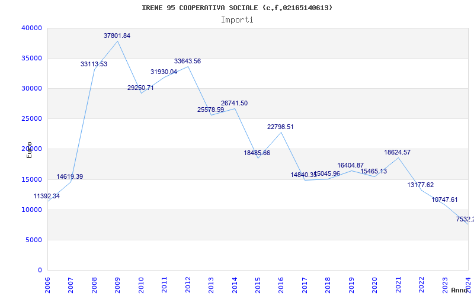Viewport: 474px width, 296px height.
Task: Click the 2006 x-axis year label
Action: (47, 285)
